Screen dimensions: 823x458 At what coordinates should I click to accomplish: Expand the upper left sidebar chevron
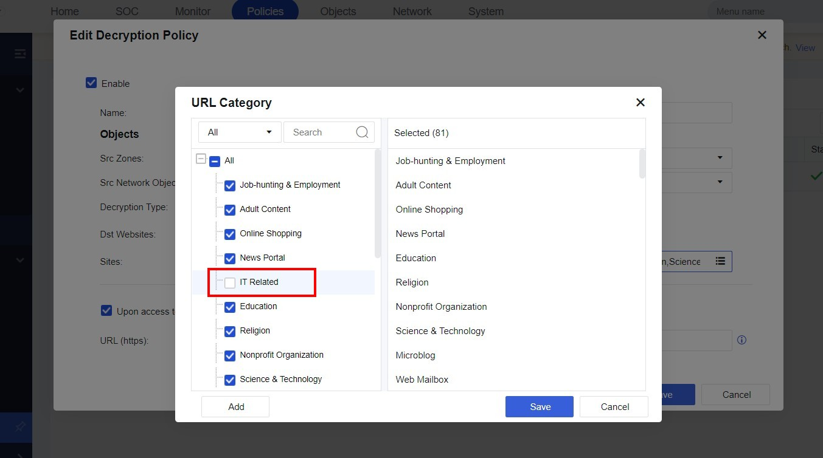point(20,90)
